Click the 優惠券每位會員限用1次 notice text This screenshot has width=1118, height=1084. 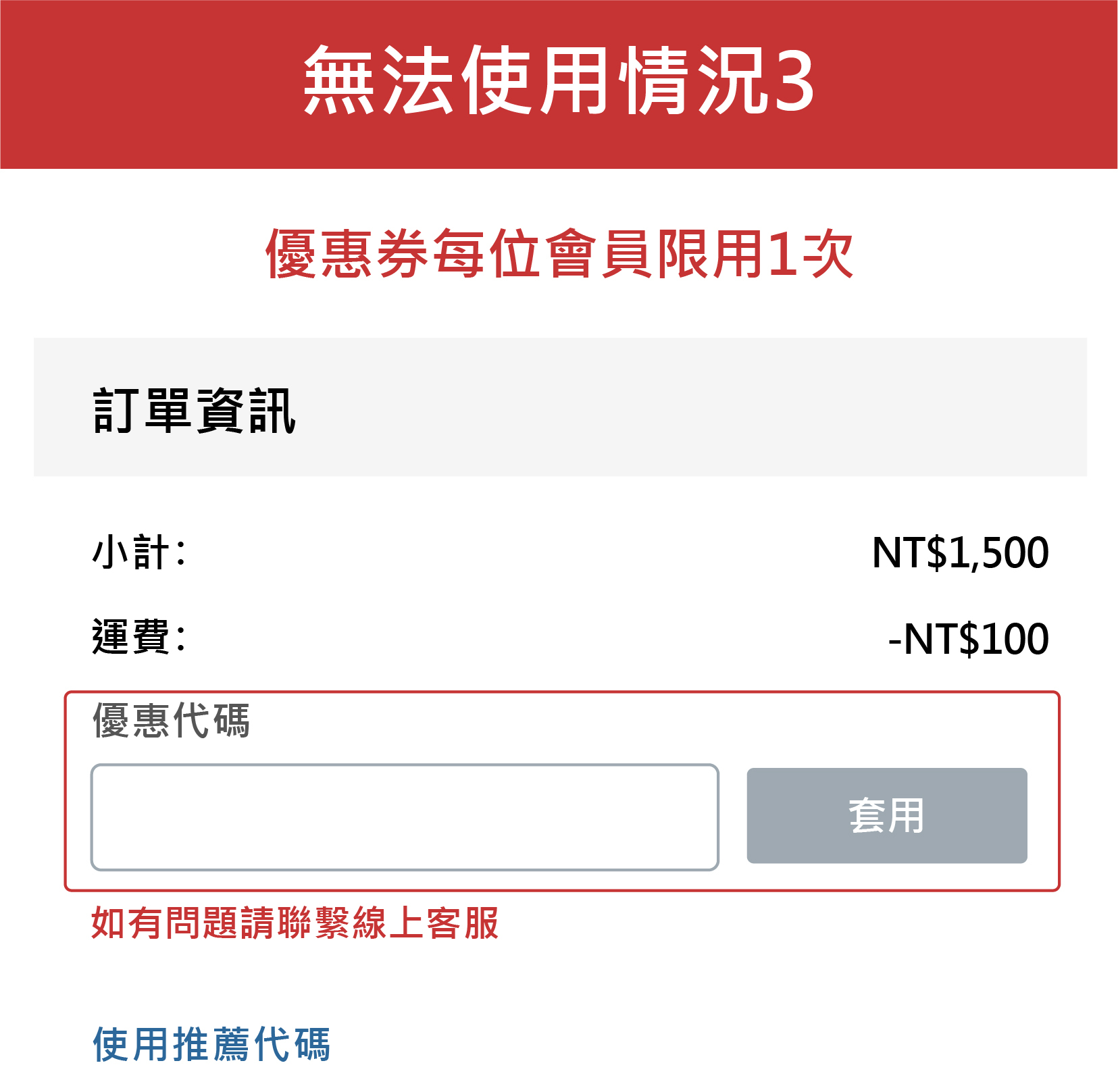559,254
